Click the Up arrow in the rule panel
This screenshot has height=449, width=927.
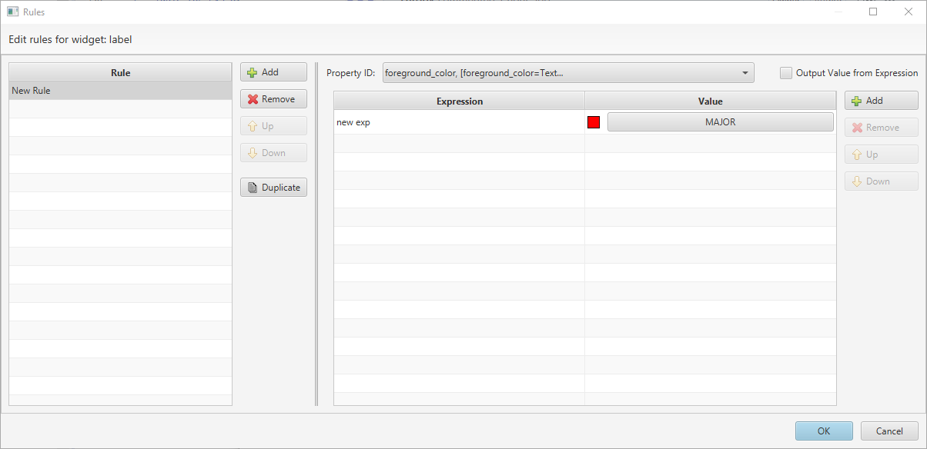(273, 125)
